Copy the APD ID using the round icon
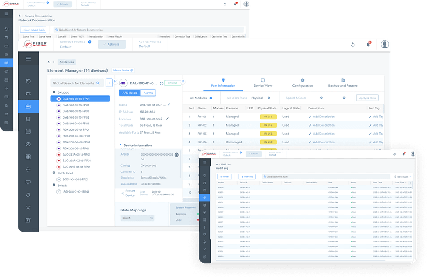Viewport: 430px width, 280px height. coord(177,155)
